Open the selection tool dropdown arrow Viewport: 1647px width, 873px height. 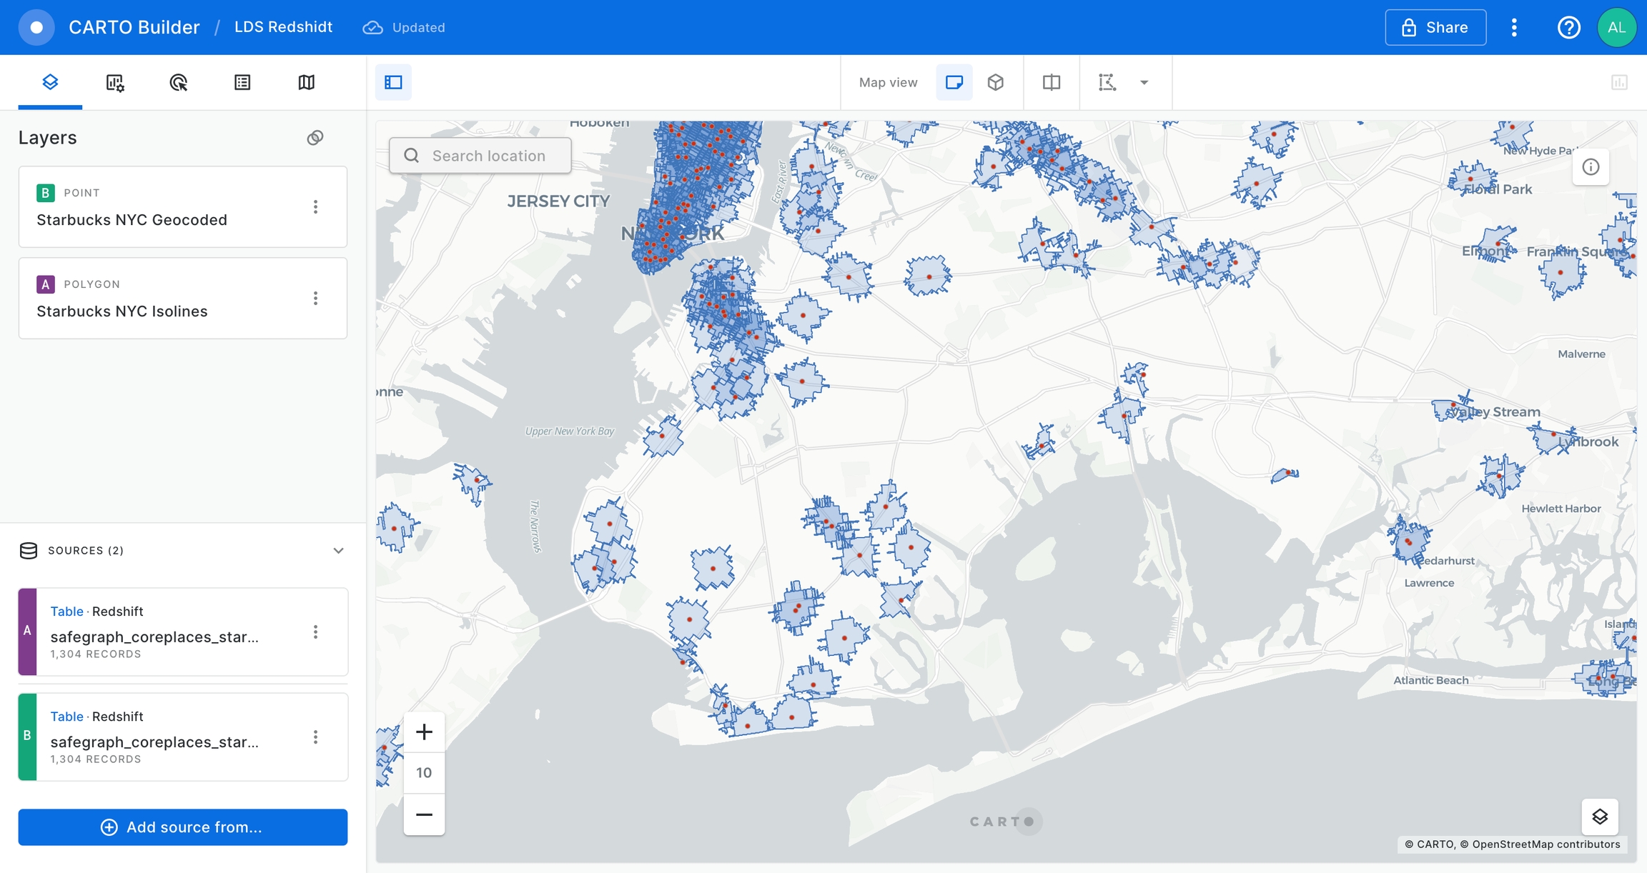click(x=1144, y=83)
